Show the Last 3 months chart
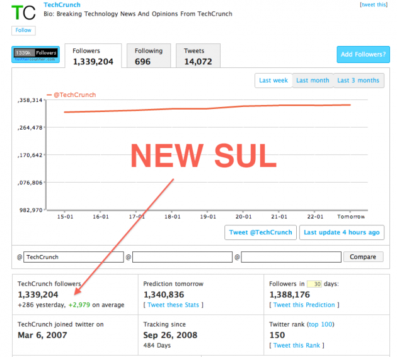Screen dimensions: 397x357 (x=359, y=81)
